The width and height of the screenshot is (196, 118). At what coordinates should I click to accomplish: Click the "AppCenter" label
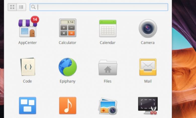(x=27, y=43)
